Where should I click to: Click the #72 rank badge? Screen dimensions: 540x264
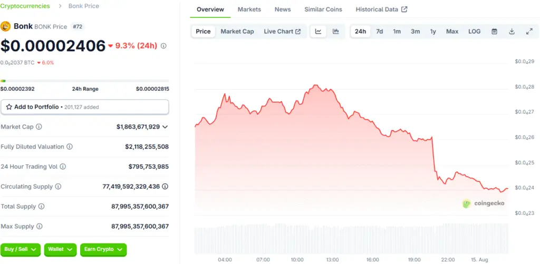point(78,26)
